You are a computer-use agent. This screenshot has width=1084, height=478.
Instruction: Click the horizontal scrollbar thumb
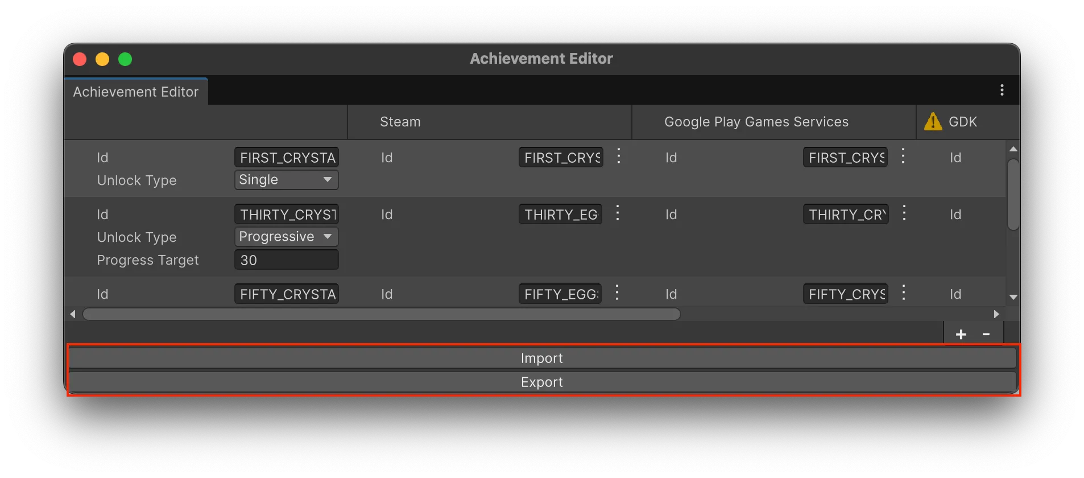(x=381, y=314)
